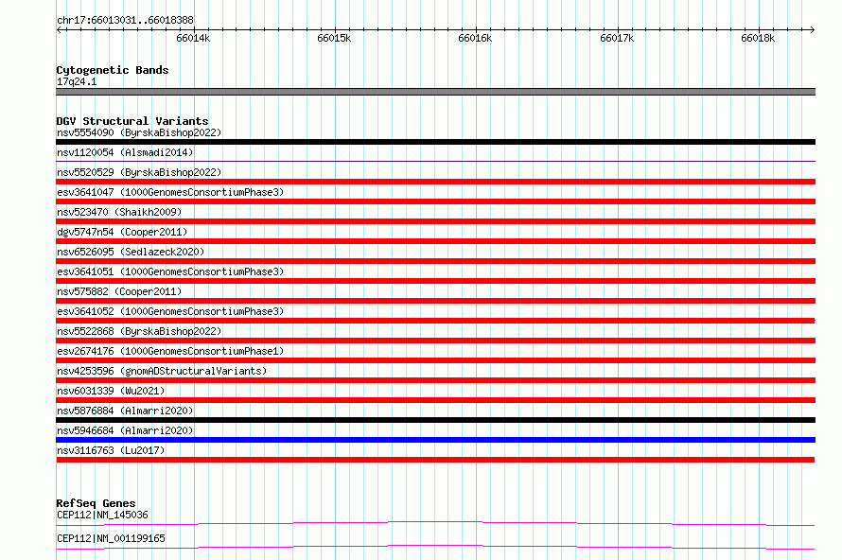The height and width of the screenshot is (560, 842).
Task: Select variant nsv5946684 (Almarri2020) label
Action: point(125,430)
